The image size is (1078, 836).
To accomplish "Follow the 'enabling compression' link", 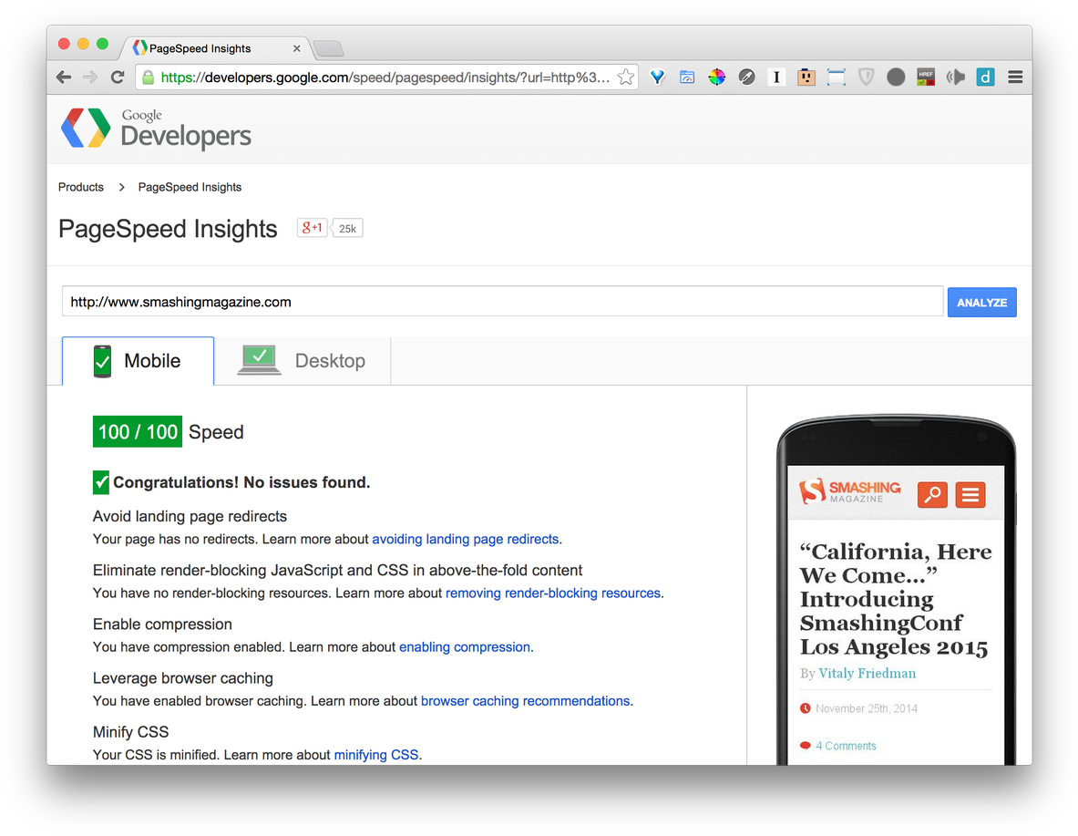I will click(465, 647).
